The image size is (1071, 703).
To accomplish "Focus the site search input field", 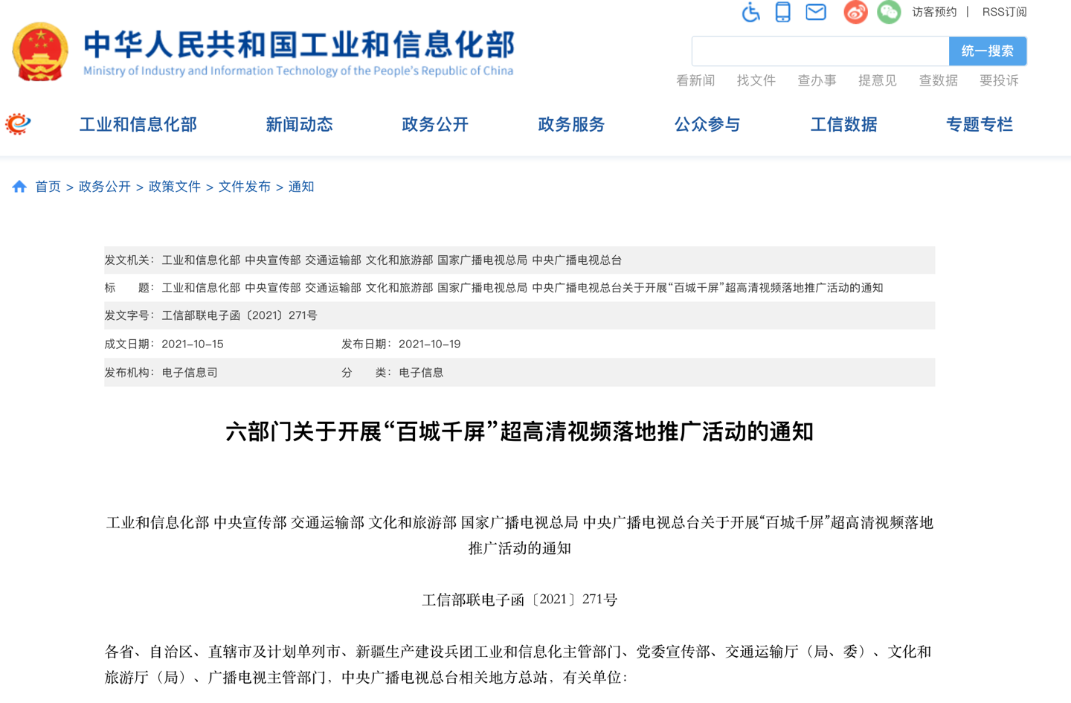I will [x=820, y=51].
